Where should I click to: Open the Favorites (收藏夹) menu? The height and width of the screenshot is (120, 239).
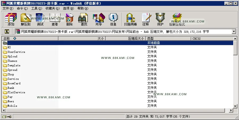(52, 8)
